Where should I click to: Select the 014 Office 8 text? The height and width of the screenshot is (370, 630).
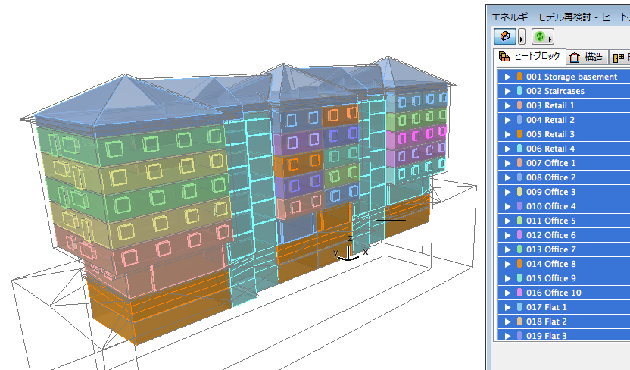(550, 264)
